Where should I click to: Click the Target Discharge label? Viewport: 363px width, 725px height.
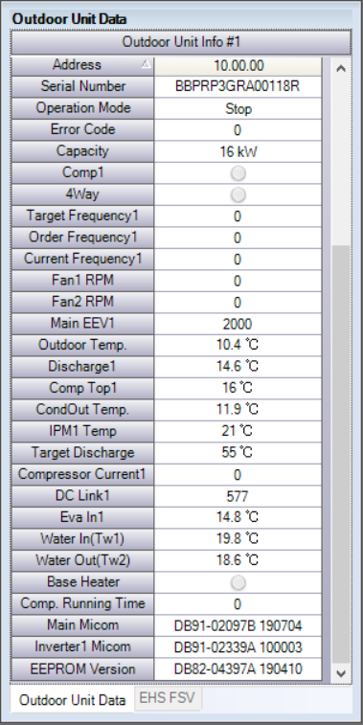pyautogui.click(x=82, y=453)
